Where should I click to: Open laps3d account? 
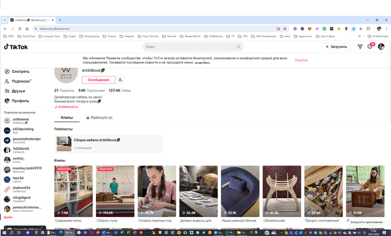coord(14,180)
